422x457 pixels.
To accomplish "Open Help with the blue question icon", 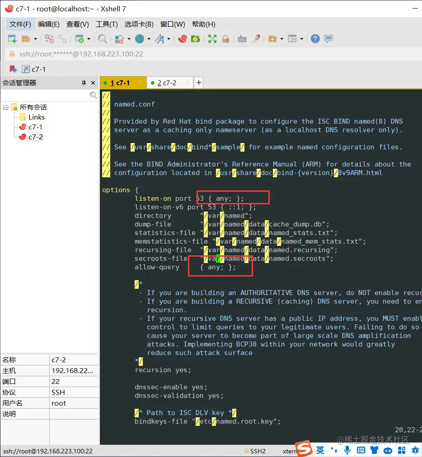I will tap(315, 39).
